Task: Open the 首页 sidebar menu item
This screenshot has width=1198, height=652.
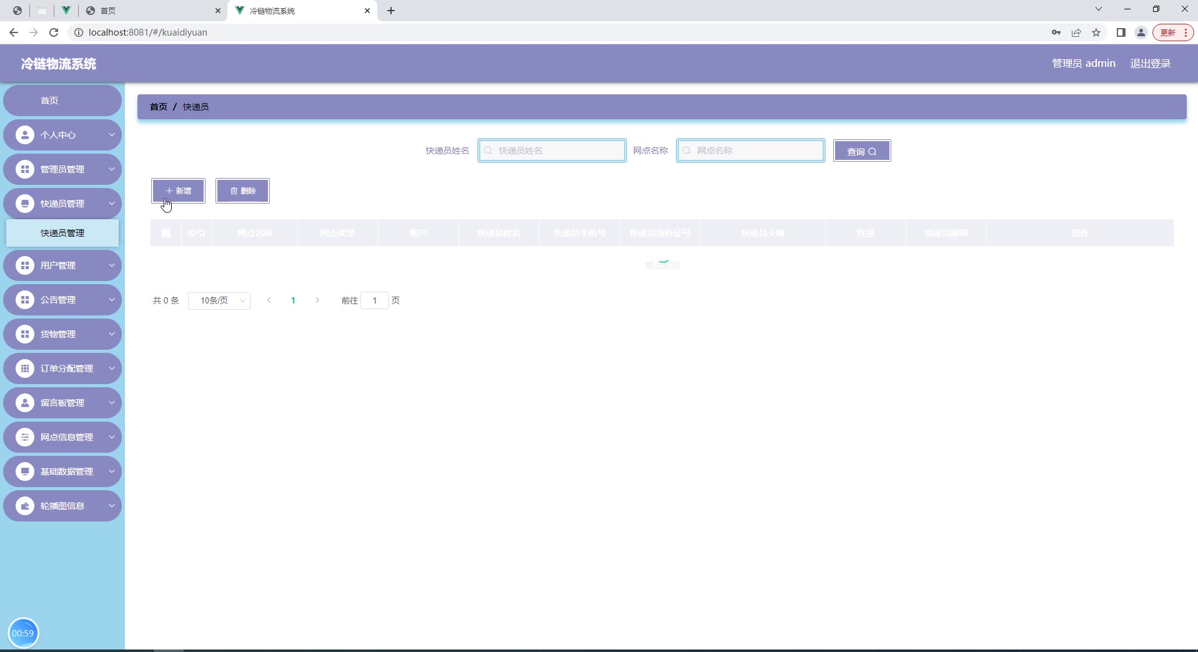Action: point(62,101)
